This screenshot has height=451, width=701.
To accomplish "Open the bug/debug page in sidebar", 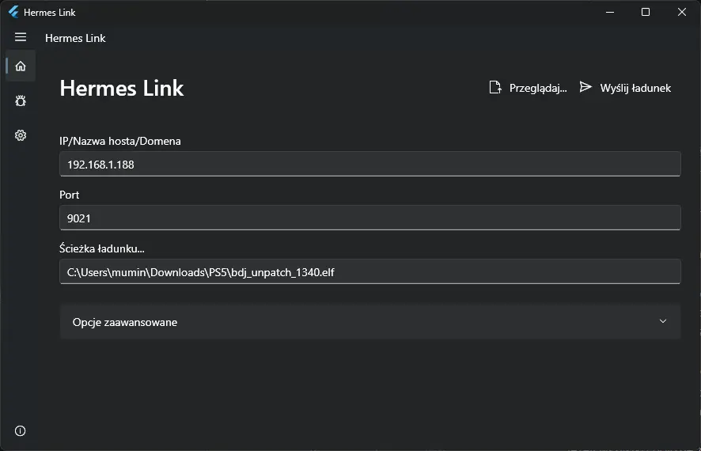I will [x=21, y=100].
